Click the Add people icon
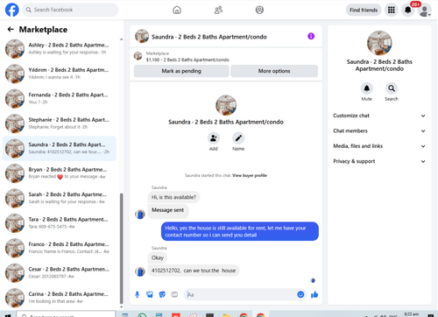This screenshot has width=438, height=317. (214, 138)
